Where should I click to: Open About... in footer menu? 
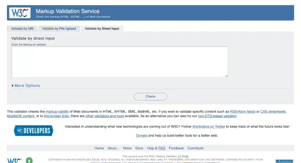[x=113, y=148]
